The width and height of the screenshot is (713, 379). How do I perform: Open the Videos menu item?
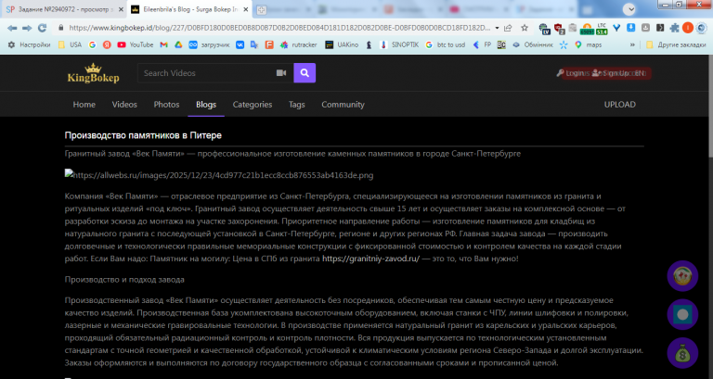124,105
